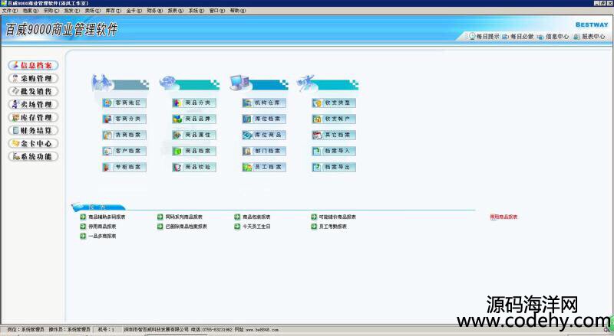Open the 窗口 menu

click(217, 11)
